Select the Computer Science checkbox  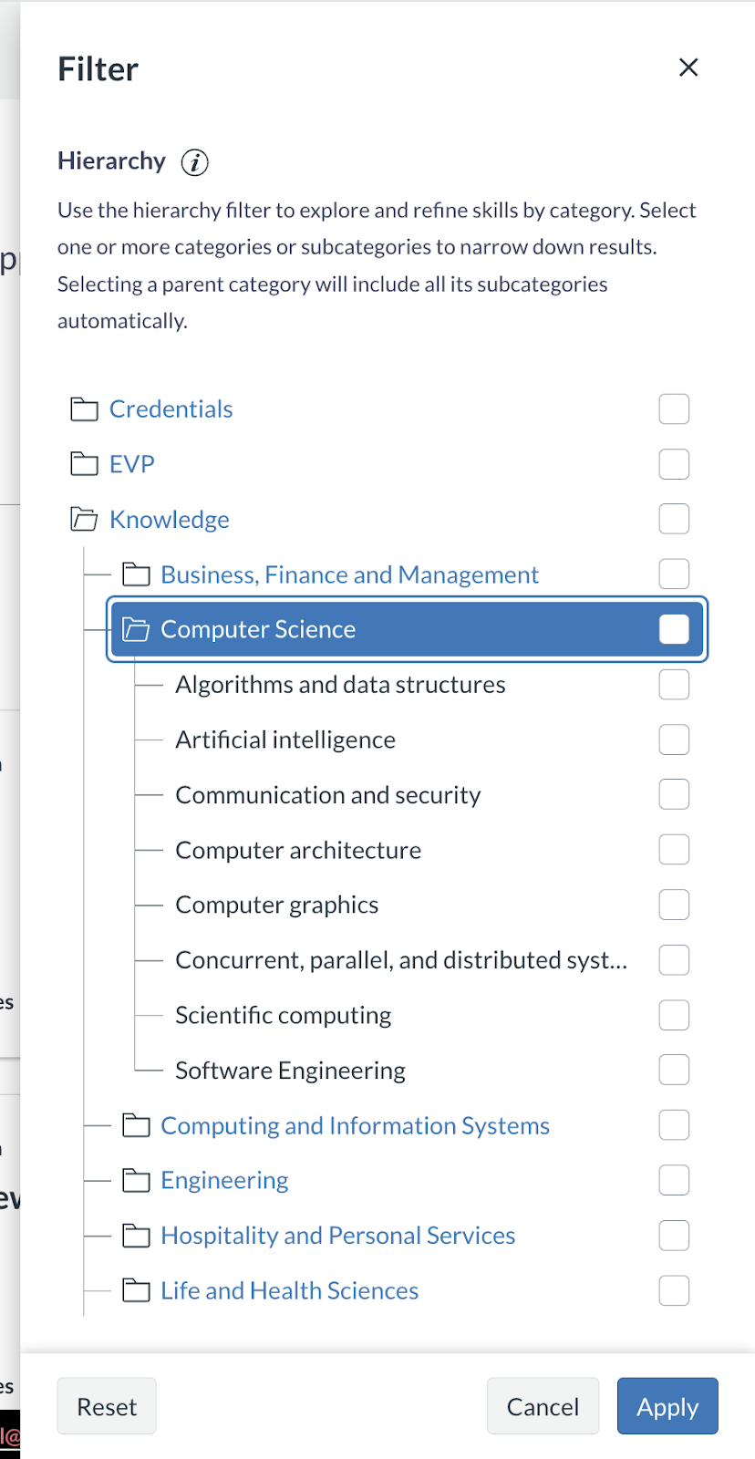(x=674, y=629)
